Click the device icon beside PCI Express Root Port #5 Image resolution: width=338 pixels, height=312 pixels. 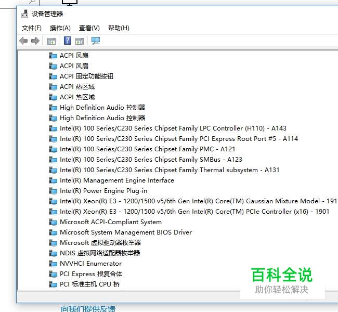(x=53, y=139)
